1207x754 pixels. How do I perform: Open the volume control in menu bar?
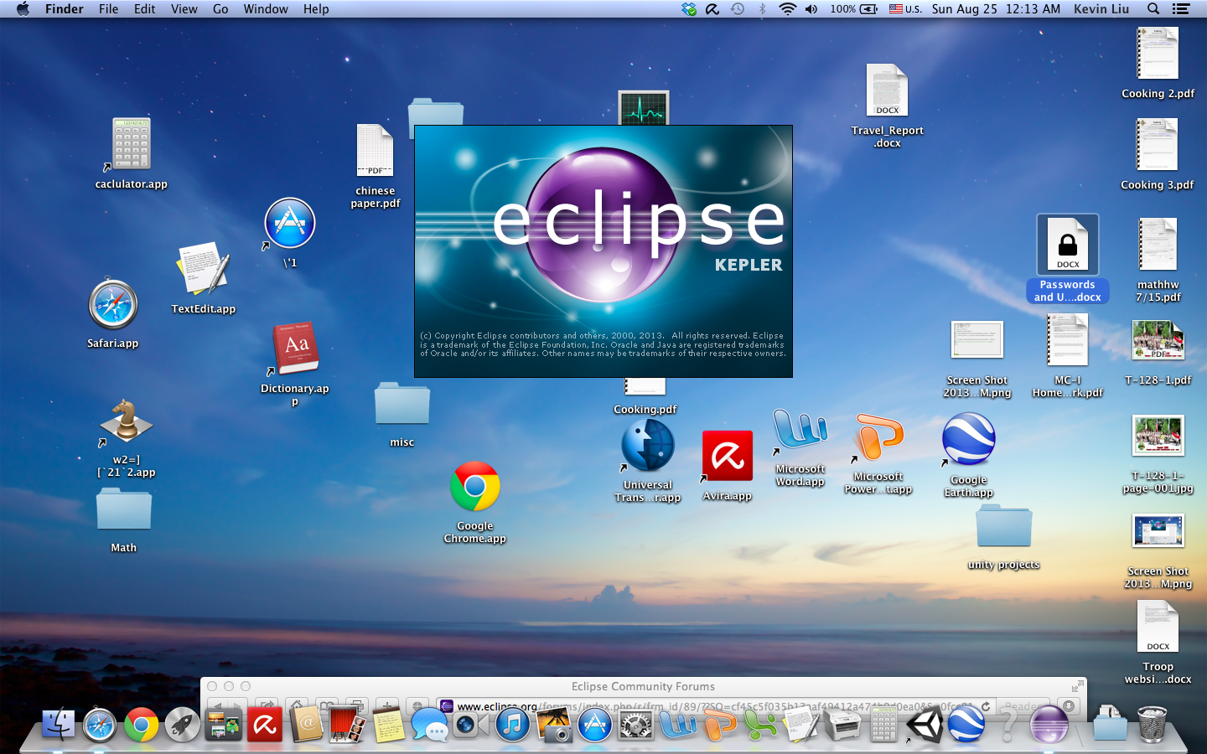[x=811, y=9]
